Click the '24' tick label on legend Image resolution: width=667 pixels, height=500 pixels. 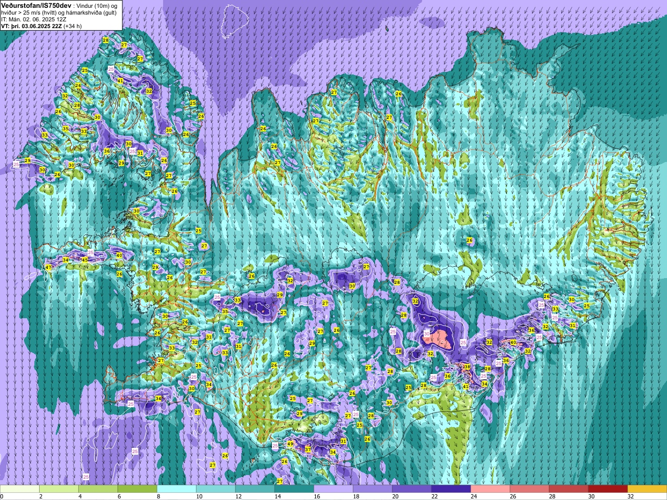coord(474,496)
